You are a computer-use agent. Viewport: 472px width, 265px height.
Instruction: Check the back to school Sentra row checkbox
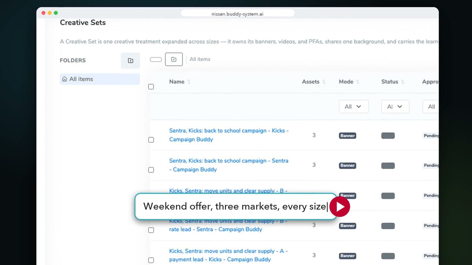click(151, 170)
